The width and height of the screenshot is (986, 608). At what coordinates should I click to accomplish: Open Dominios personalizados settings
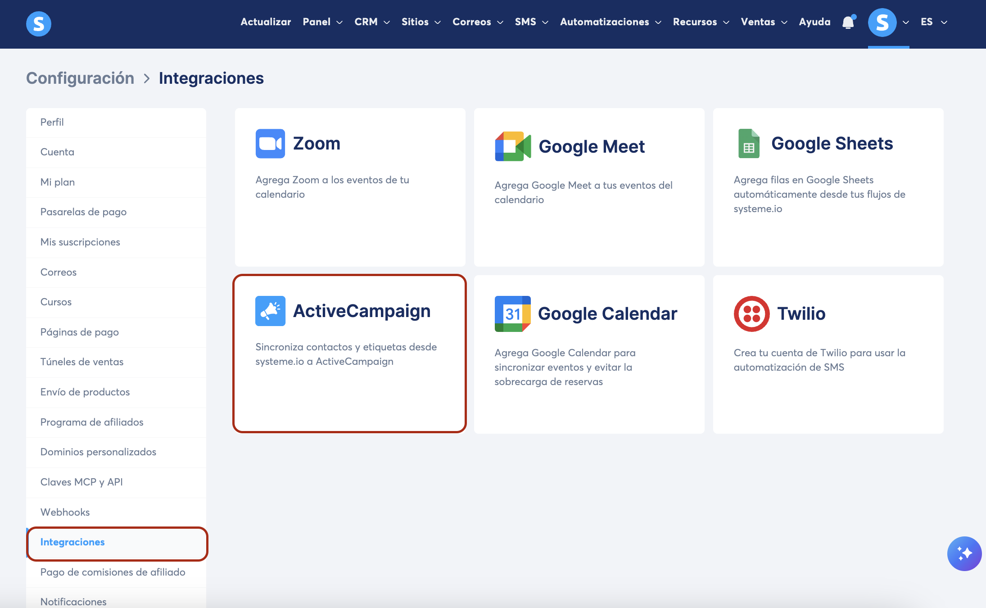(x=116, y=452)
